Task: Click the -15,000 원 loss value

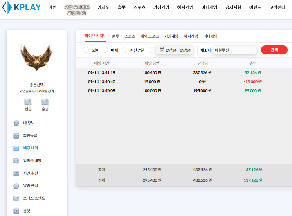Action: 253,81
